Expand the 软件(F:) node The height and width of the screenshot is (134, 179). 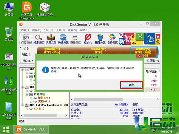[31, 98]
